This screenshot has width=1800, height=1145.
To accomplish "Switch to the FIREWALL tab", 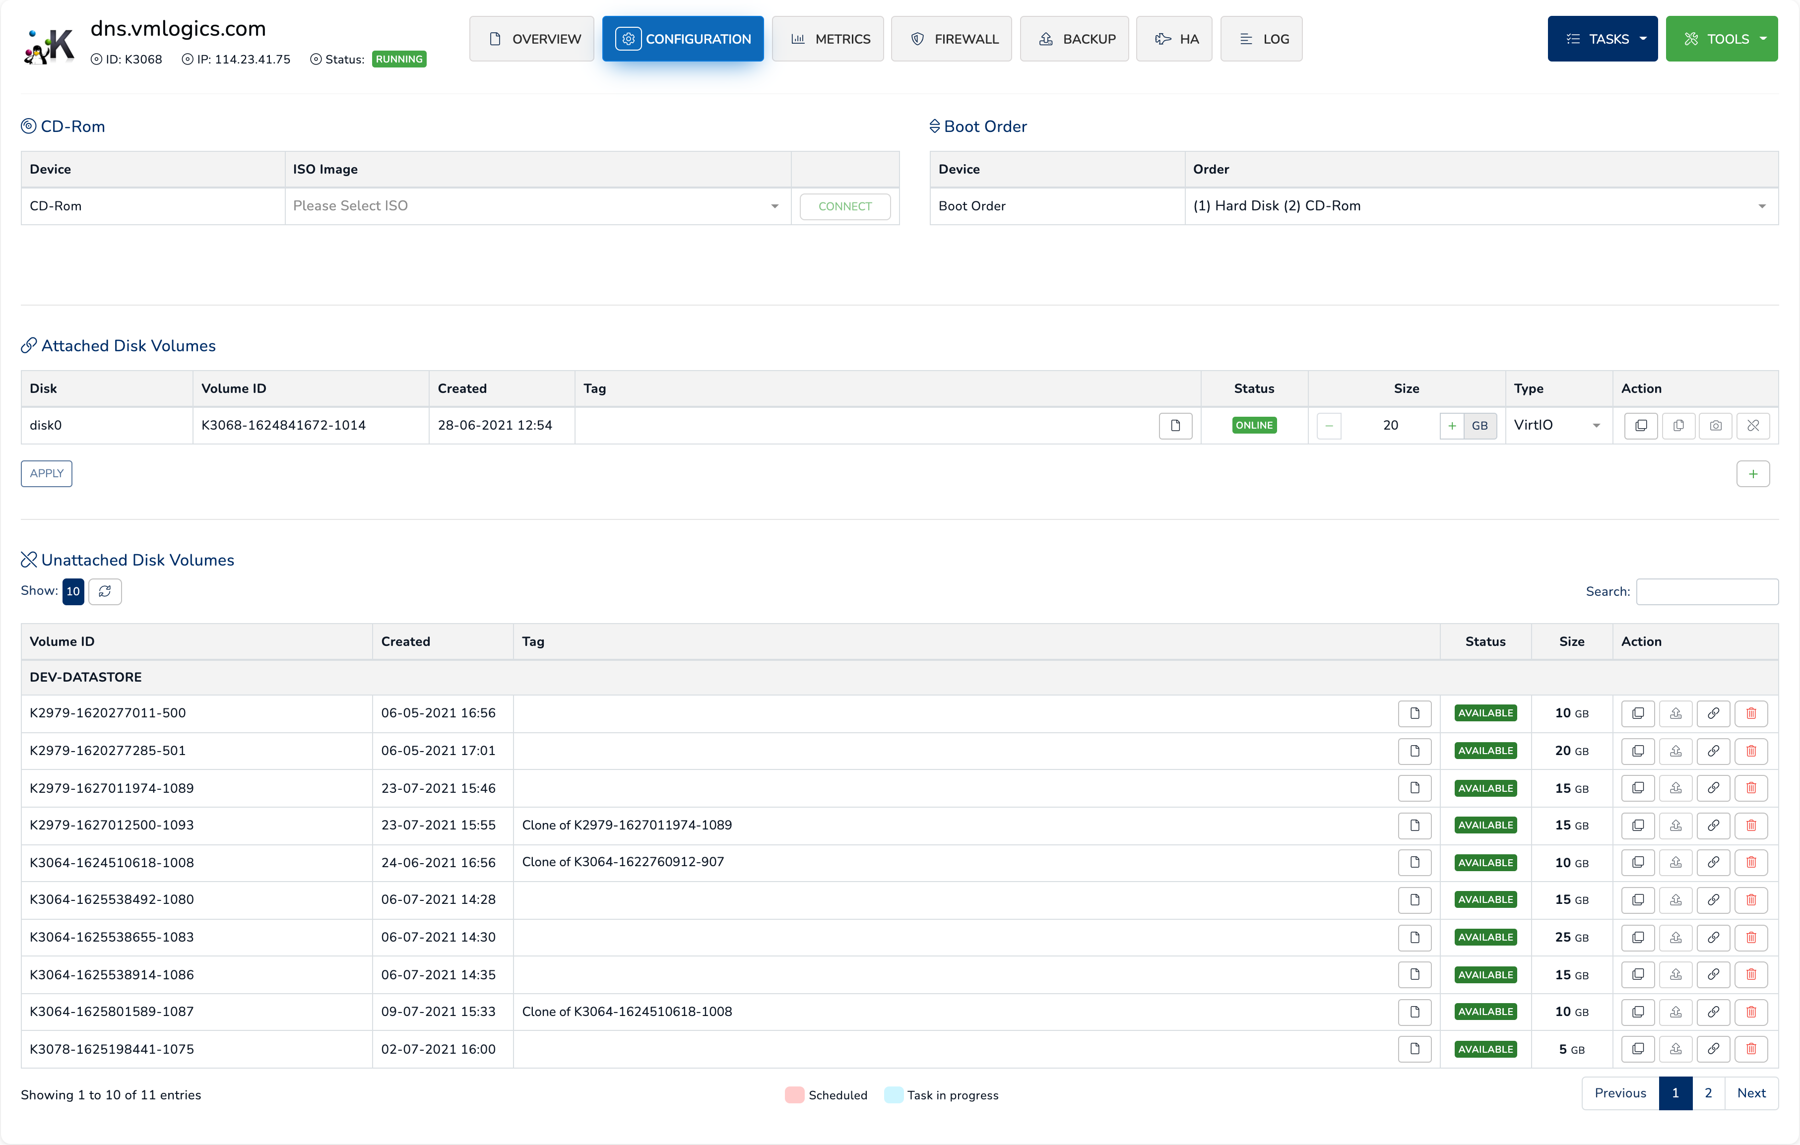I will click(x=952, y=39).
